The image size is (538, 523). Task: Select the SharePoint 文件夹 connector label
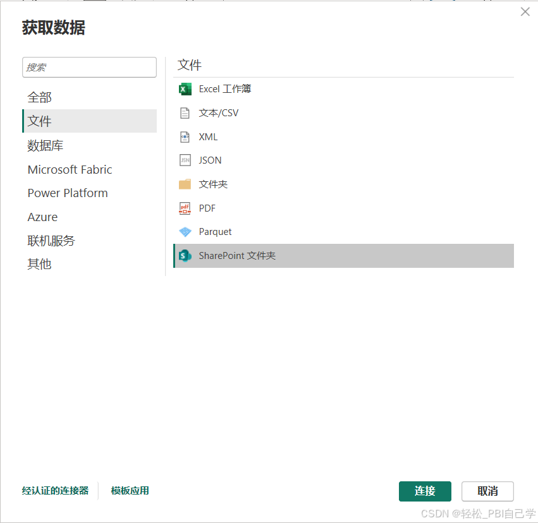pos(237,256)
